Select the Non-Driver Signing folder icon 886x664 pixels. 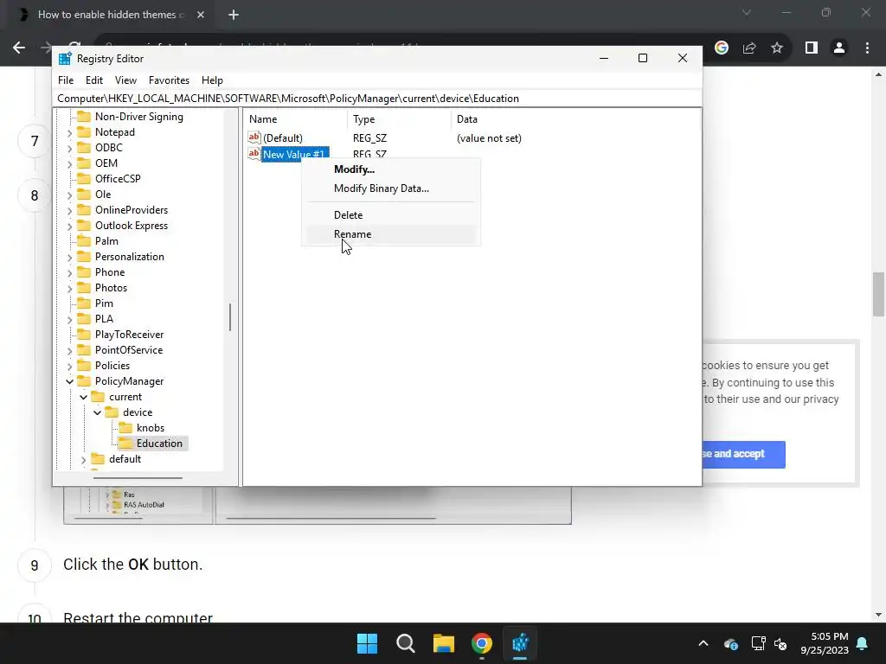[84, 117]
